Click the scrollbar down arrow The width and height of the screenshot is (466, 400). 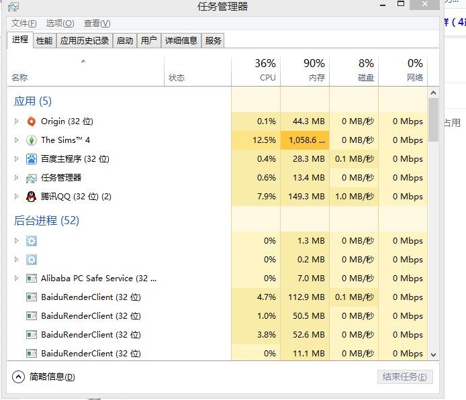tap(433, 354)
